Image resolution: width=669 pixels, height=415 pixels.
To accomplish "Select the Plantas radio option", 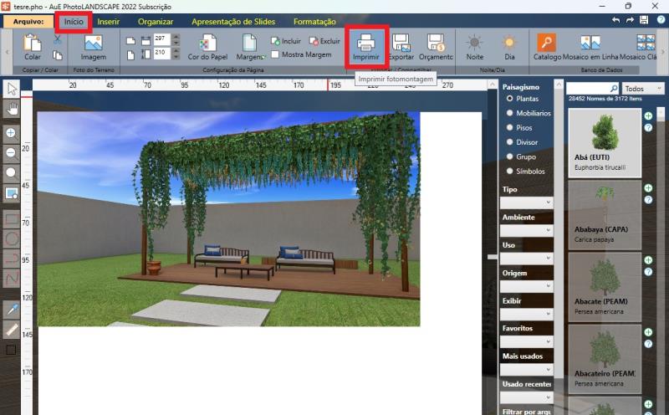I will 509,99.
